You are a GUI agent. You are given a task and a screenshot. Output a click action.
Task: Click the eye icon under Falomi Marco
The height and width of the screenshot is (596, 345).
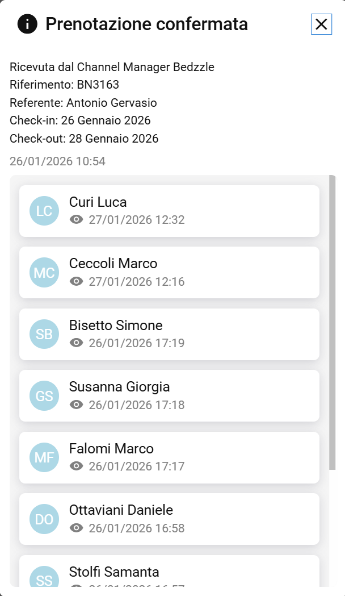[77, 466]
